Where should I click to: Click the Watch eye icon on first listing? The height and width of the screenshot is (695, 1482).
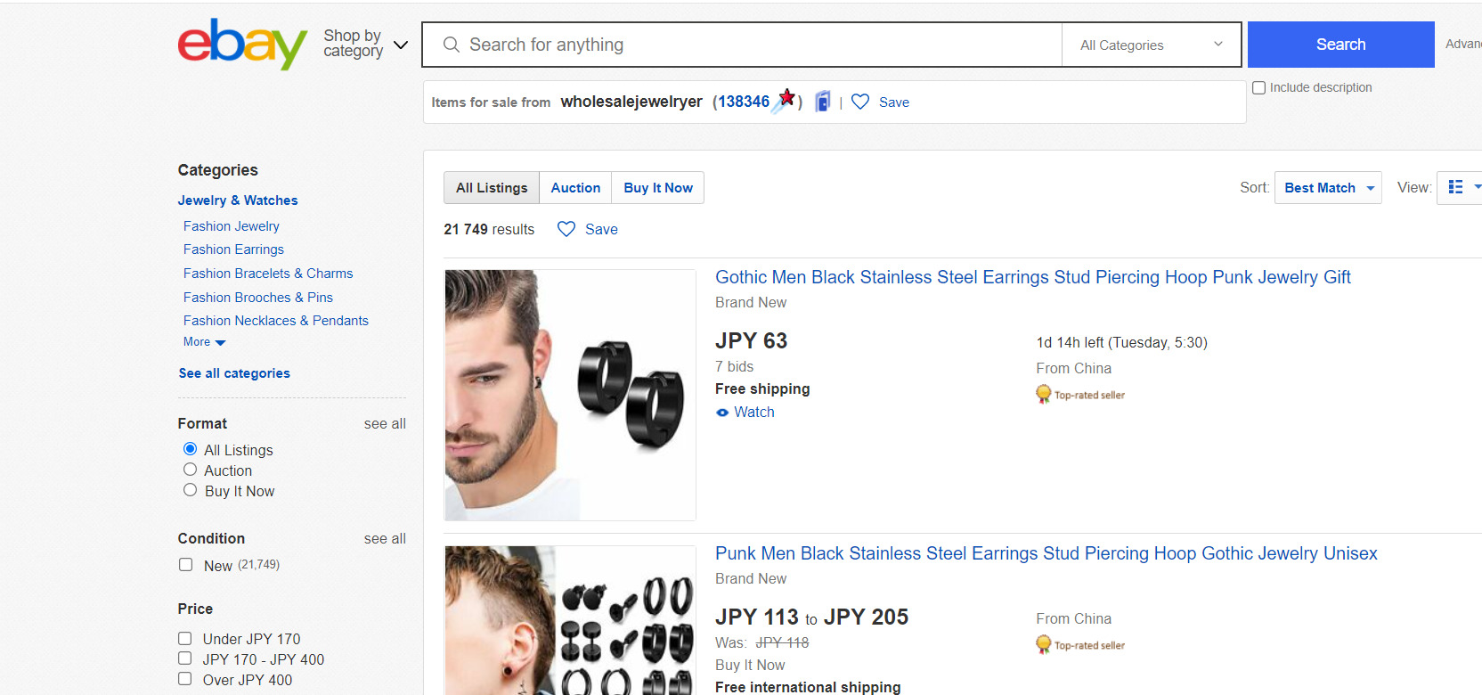pos(722,413)
